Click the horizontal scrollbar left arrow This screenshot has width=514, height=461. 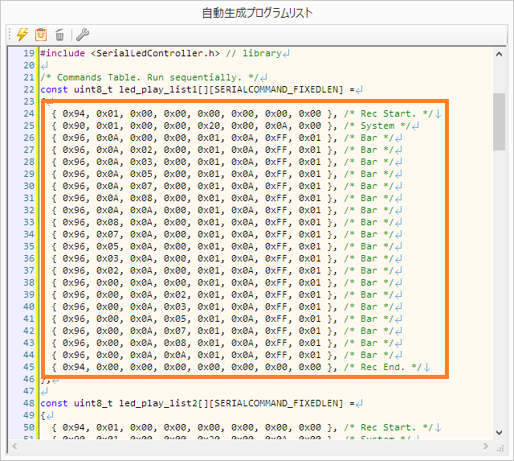14,447
